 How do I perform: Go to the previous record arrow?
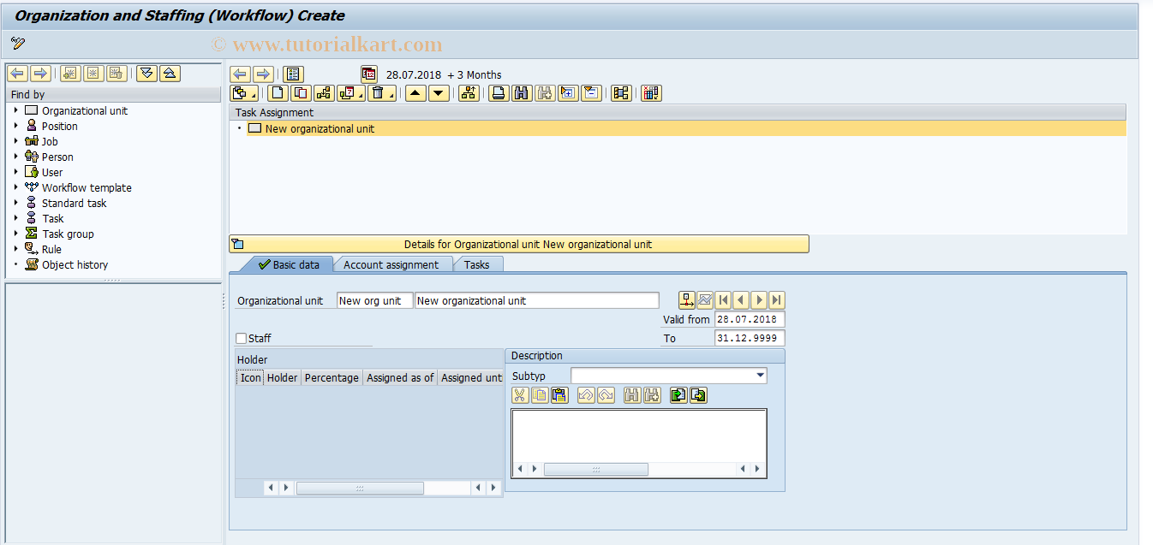(x=741, y=300)
